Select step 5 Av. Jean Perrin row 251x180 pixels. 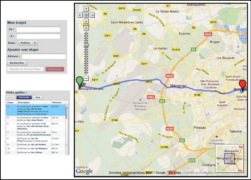pos(36,119)
